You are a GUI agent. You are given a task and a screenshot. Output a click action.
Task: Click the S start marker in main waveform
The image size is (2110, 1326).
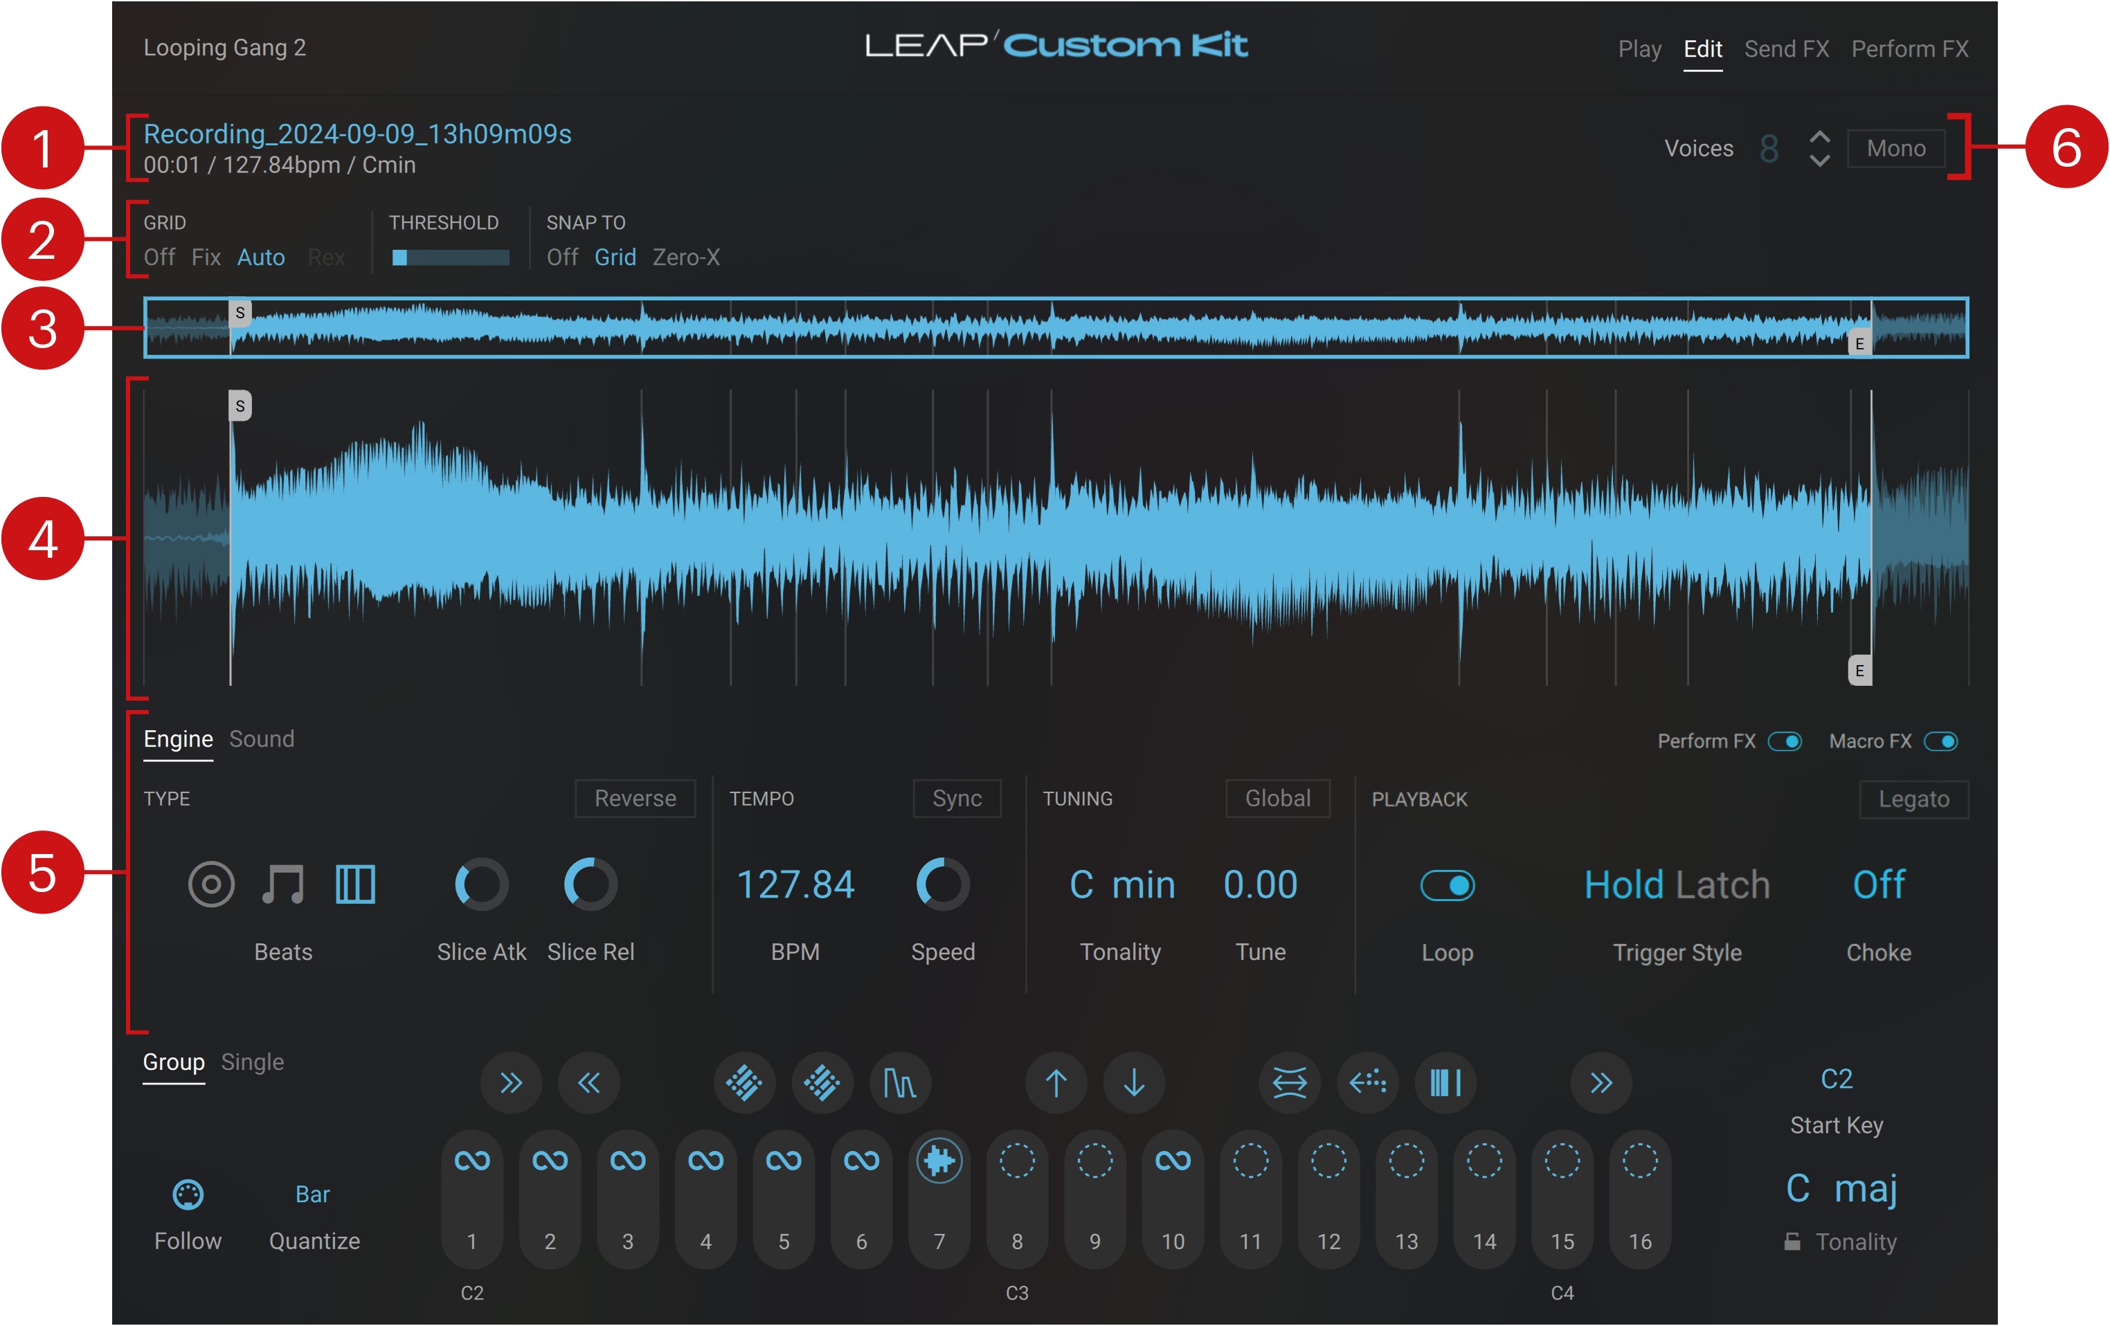(x=240, y=406)
